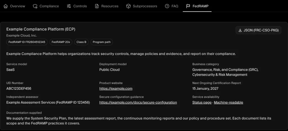
Task: Click the Service availability label
Action: [x=206, y=97]
